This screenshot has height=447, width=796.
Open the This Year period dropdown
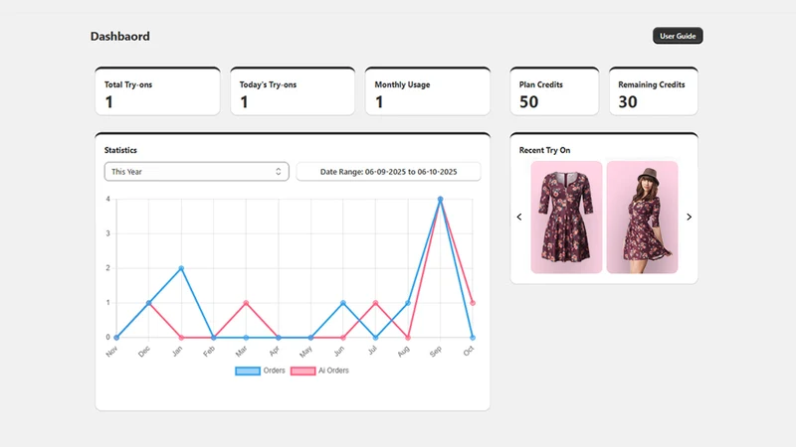(x=196, y=172)
